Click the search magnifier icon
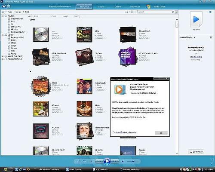Screen dimensions: 215x172 (x=173, y=12)
